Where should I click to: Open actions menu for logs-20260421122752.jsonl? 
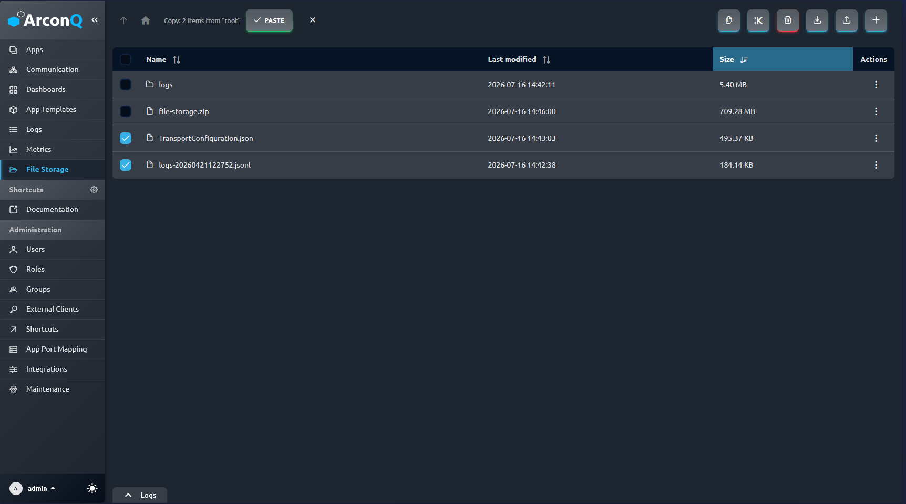point(876,165)
